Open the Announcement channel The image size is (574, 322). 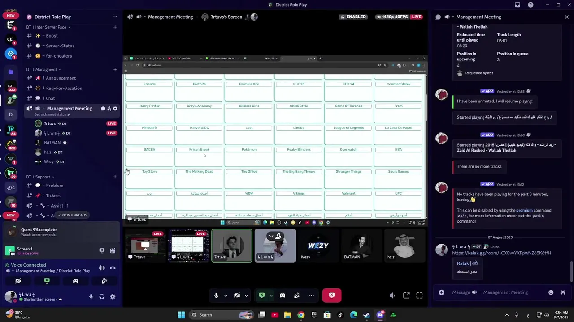pos(72,78)
